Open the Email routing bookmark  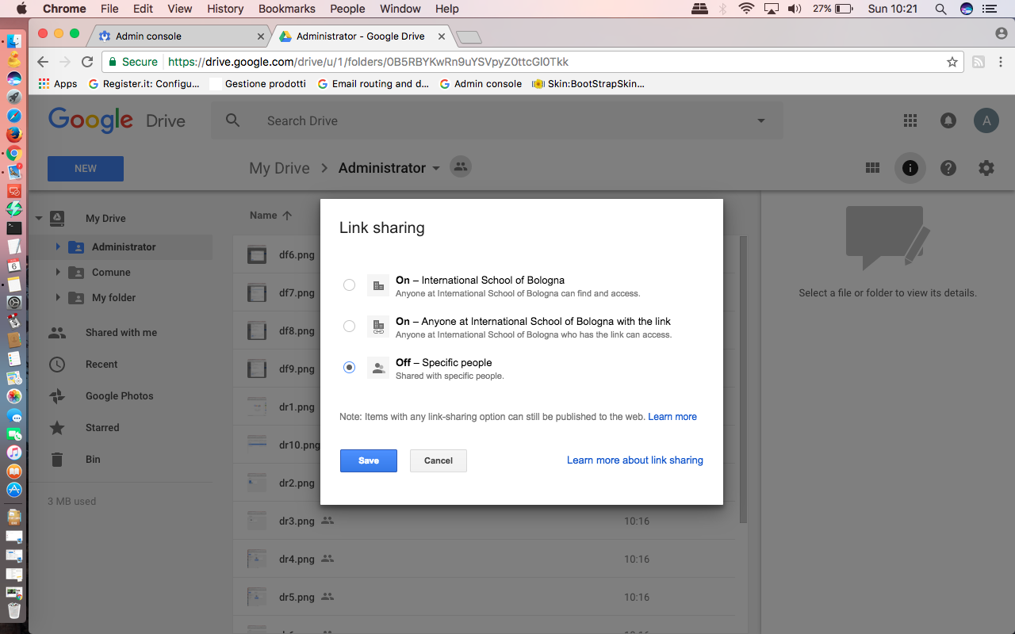pos(373,84)
